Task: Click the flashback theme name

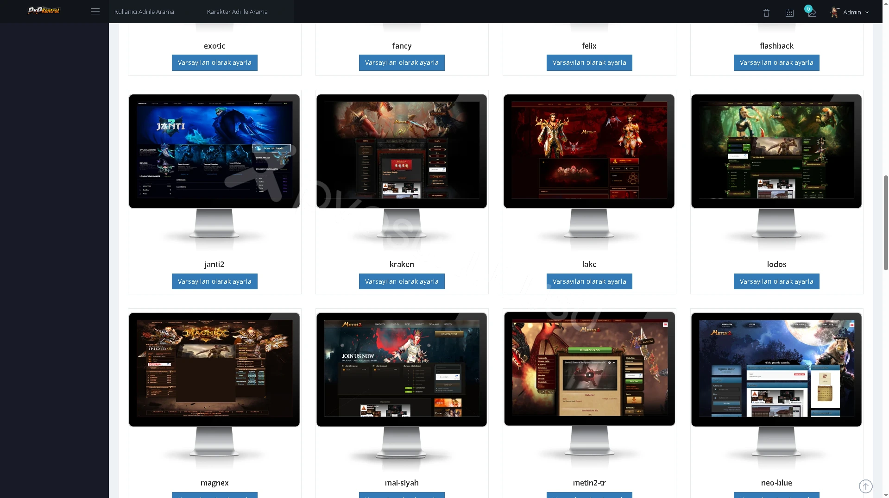Action: [x=776, y=46]
